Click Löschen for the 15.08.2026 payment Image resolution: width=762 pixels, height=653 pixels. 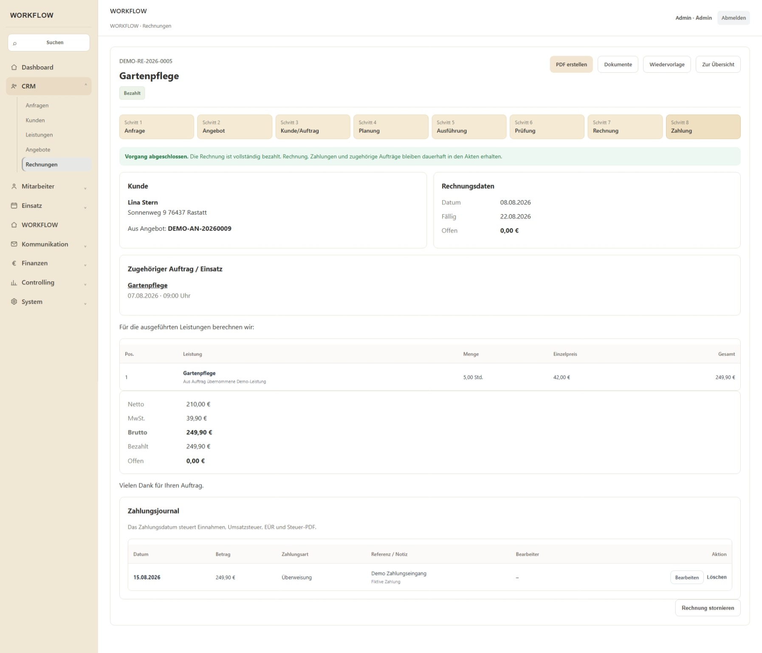pos(717,577)
